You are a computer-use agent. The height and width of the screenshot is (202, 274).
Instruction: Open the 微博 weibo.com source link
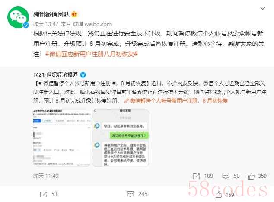pos(92,24)
